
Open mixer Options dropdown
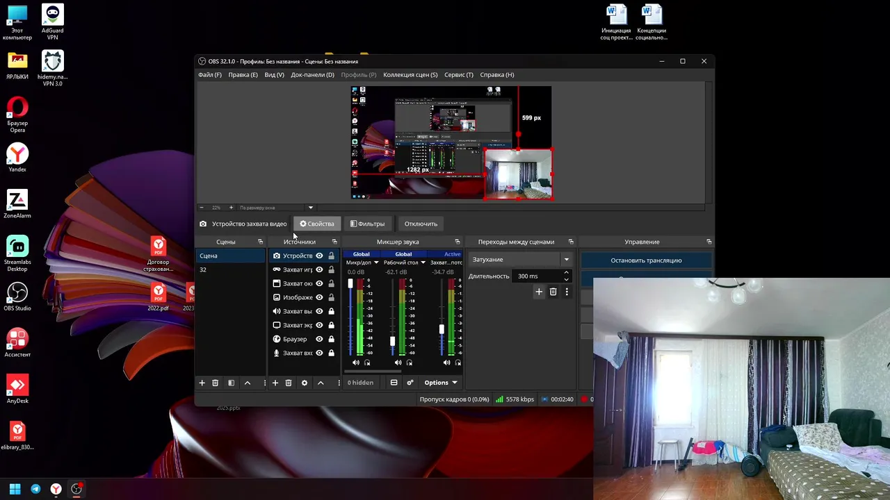click(441, 383)
